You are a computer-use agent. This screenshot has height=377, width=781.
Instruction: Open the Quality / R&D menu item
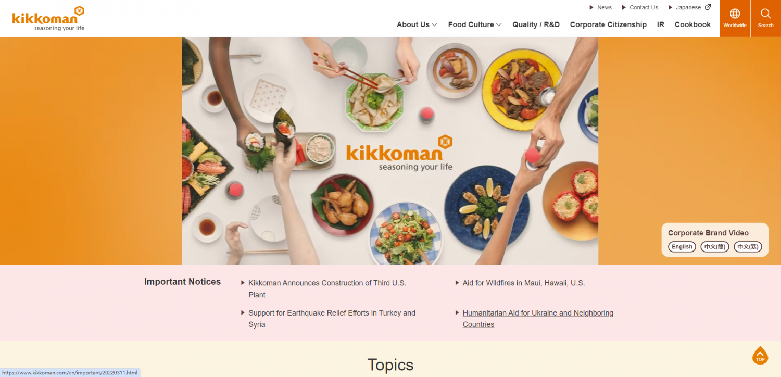536,24
